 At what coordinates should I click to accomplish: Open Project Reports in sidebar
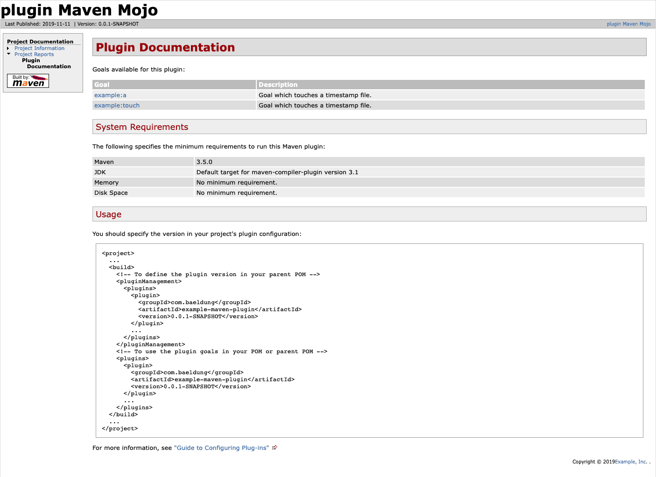click(x=34, y=54)
